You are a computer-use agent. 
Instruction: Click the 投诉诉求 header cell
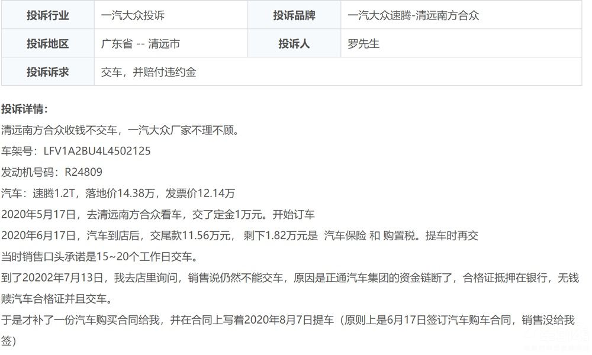point(47,72)
